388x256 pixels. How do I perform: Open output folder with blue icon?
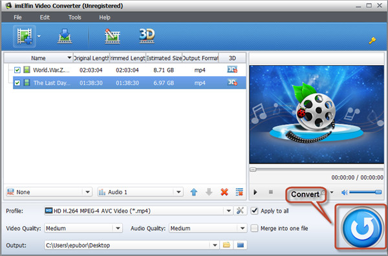click(241, 245)
